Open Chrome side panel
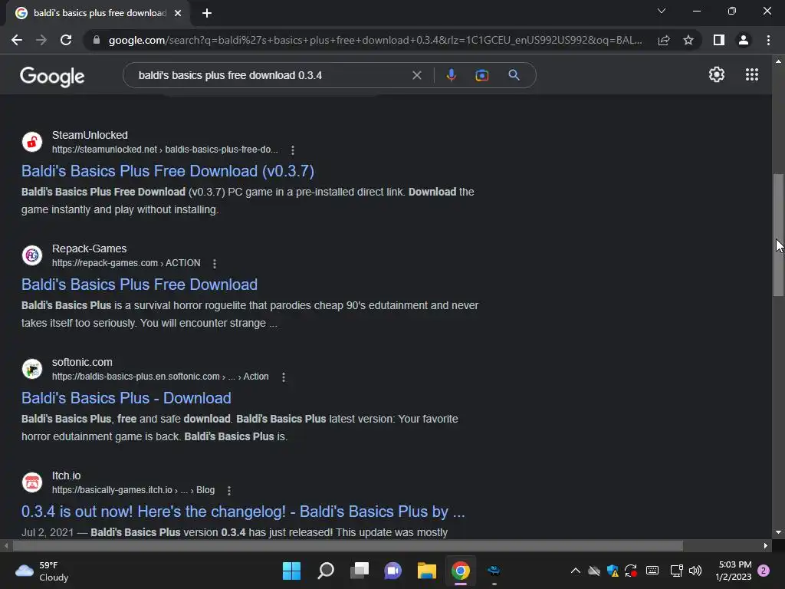This screenshot has width=785, height=589. pyautogui.click(x=719, y=40)
